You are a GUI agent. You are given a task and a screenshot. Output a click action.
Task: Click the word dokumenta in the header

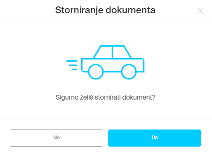(131, 10)
